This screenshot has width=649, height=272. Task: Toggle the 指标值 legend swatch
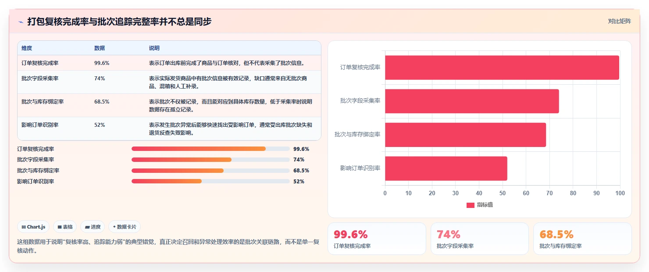point(470,205)
